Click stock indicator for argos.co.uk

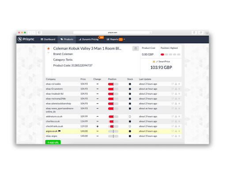pyautogui.click(x=130, y=131)
